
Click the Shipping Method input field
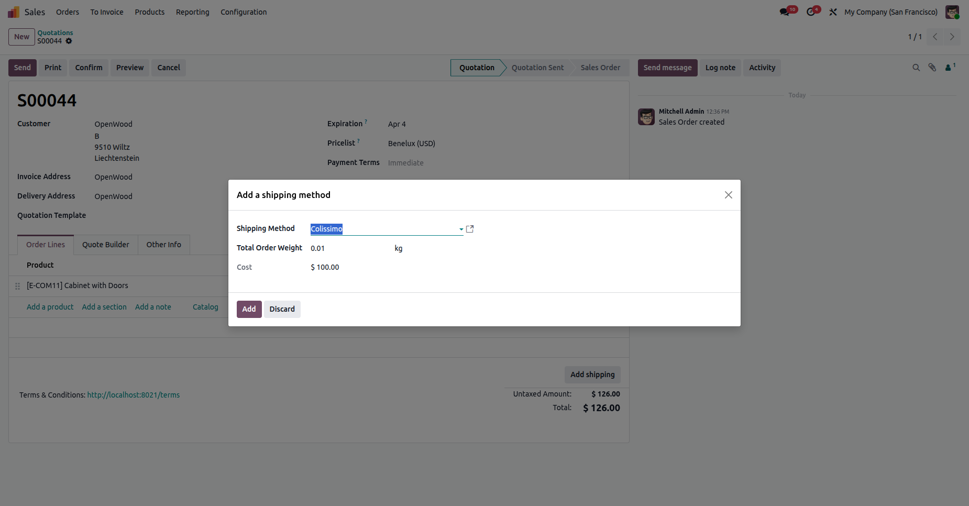382,229
